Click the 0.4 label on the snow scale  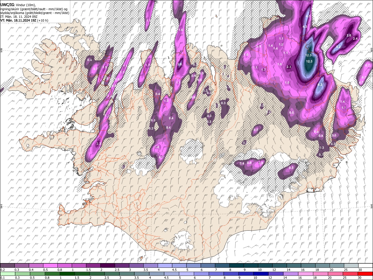(31, 270)
